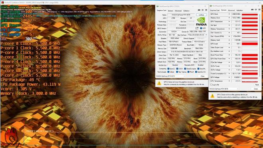
Task: Click the Lookup button
Action: [x=201, y=15]
